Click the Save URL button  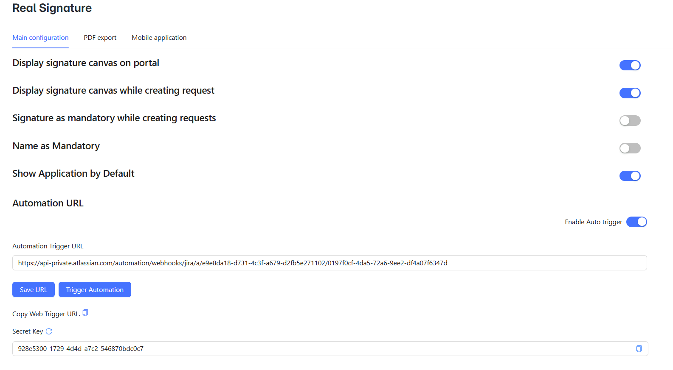click(x=34, y=289)
